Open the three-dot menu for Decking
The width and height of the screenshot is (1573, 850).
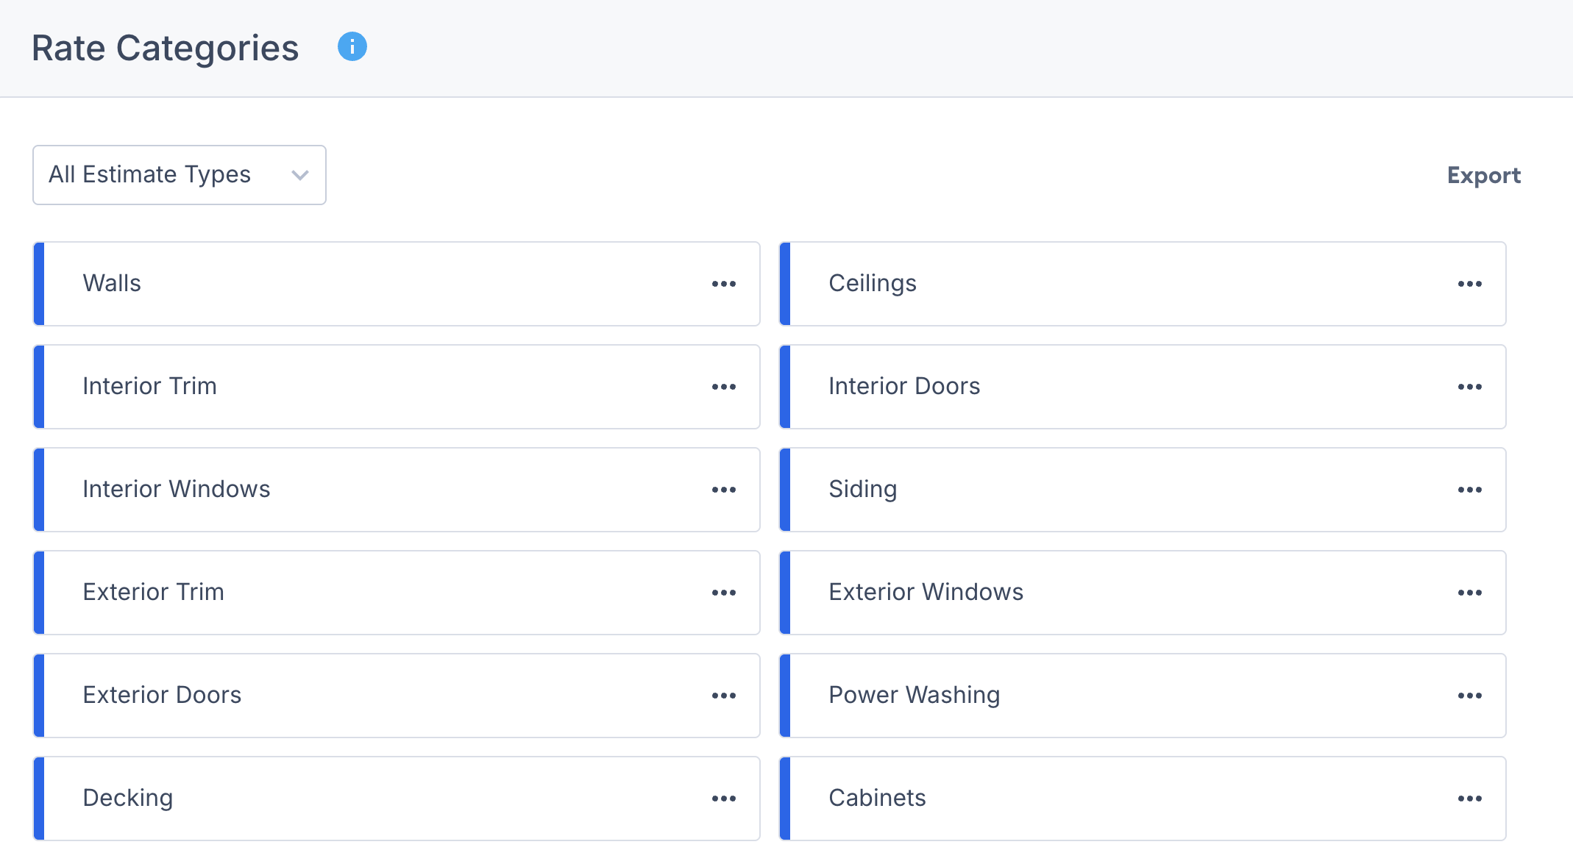(724, 799)
